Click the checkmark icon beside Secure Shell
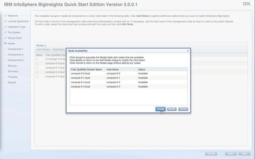Screen dimensions: 255x159 (6, 38)
